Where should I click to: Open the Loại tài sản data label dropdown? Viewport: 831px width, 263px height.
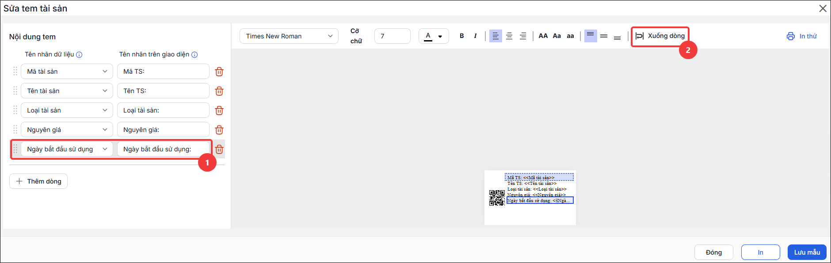coord(67,110)
